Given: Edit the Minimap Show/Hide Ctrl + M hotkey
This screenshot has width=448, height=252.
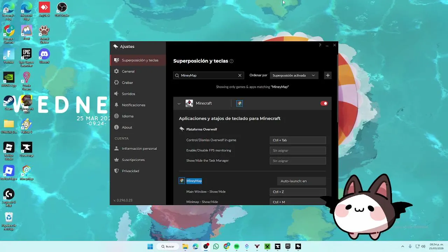Looking at the screenshot, I should 298,202.
